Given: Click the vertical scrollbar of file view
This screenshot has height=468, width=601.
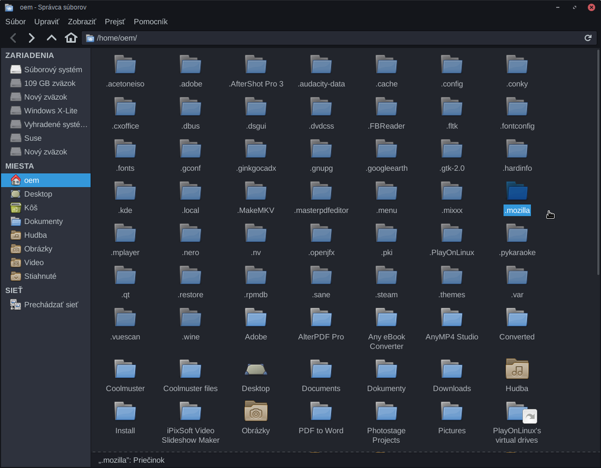Looking at the screenshot, I should point(598,162).
